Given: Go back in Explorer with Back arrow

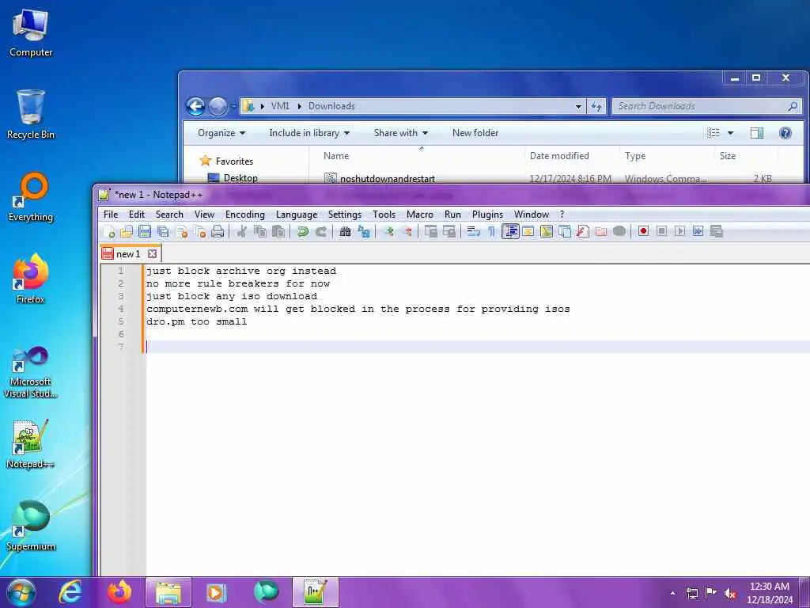Looking at the screenshot, I should [196, 107].
